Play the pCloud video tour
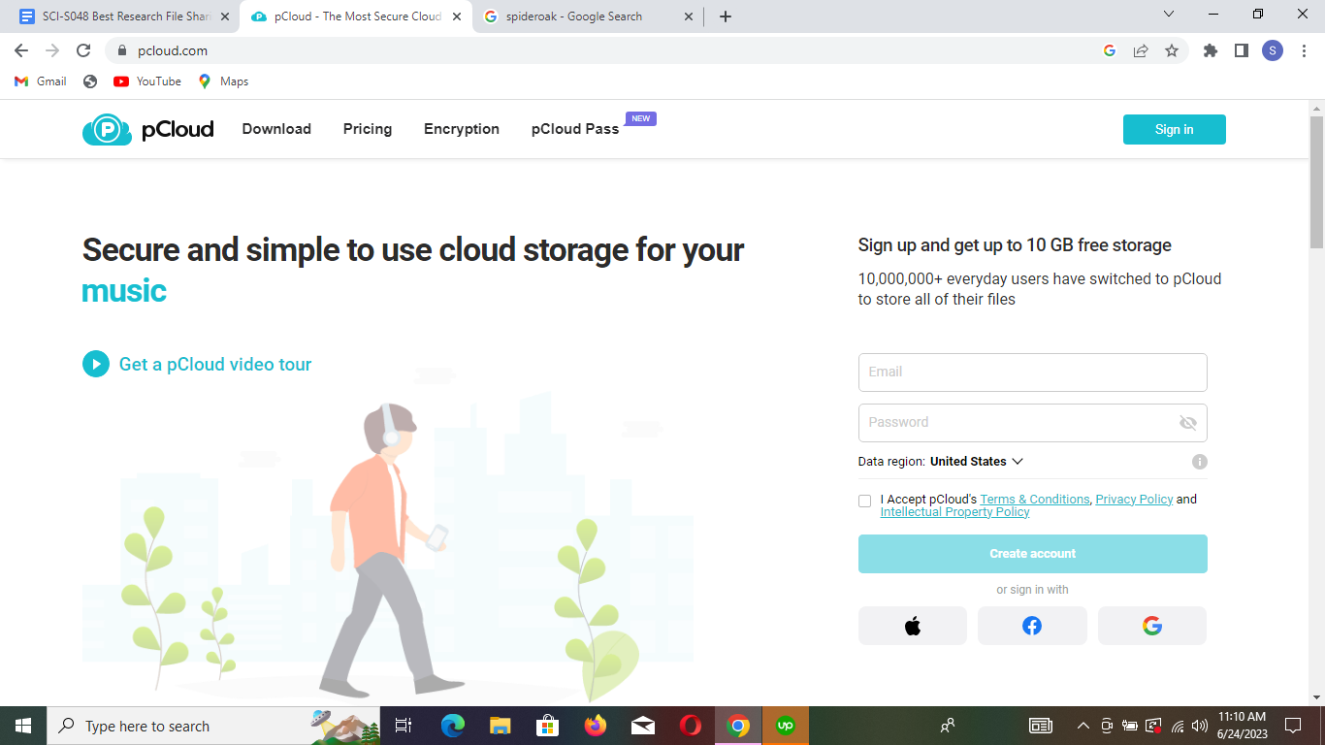Image resolution: width=1325 pixels, height=745 pixels. [x=95, y=364]
